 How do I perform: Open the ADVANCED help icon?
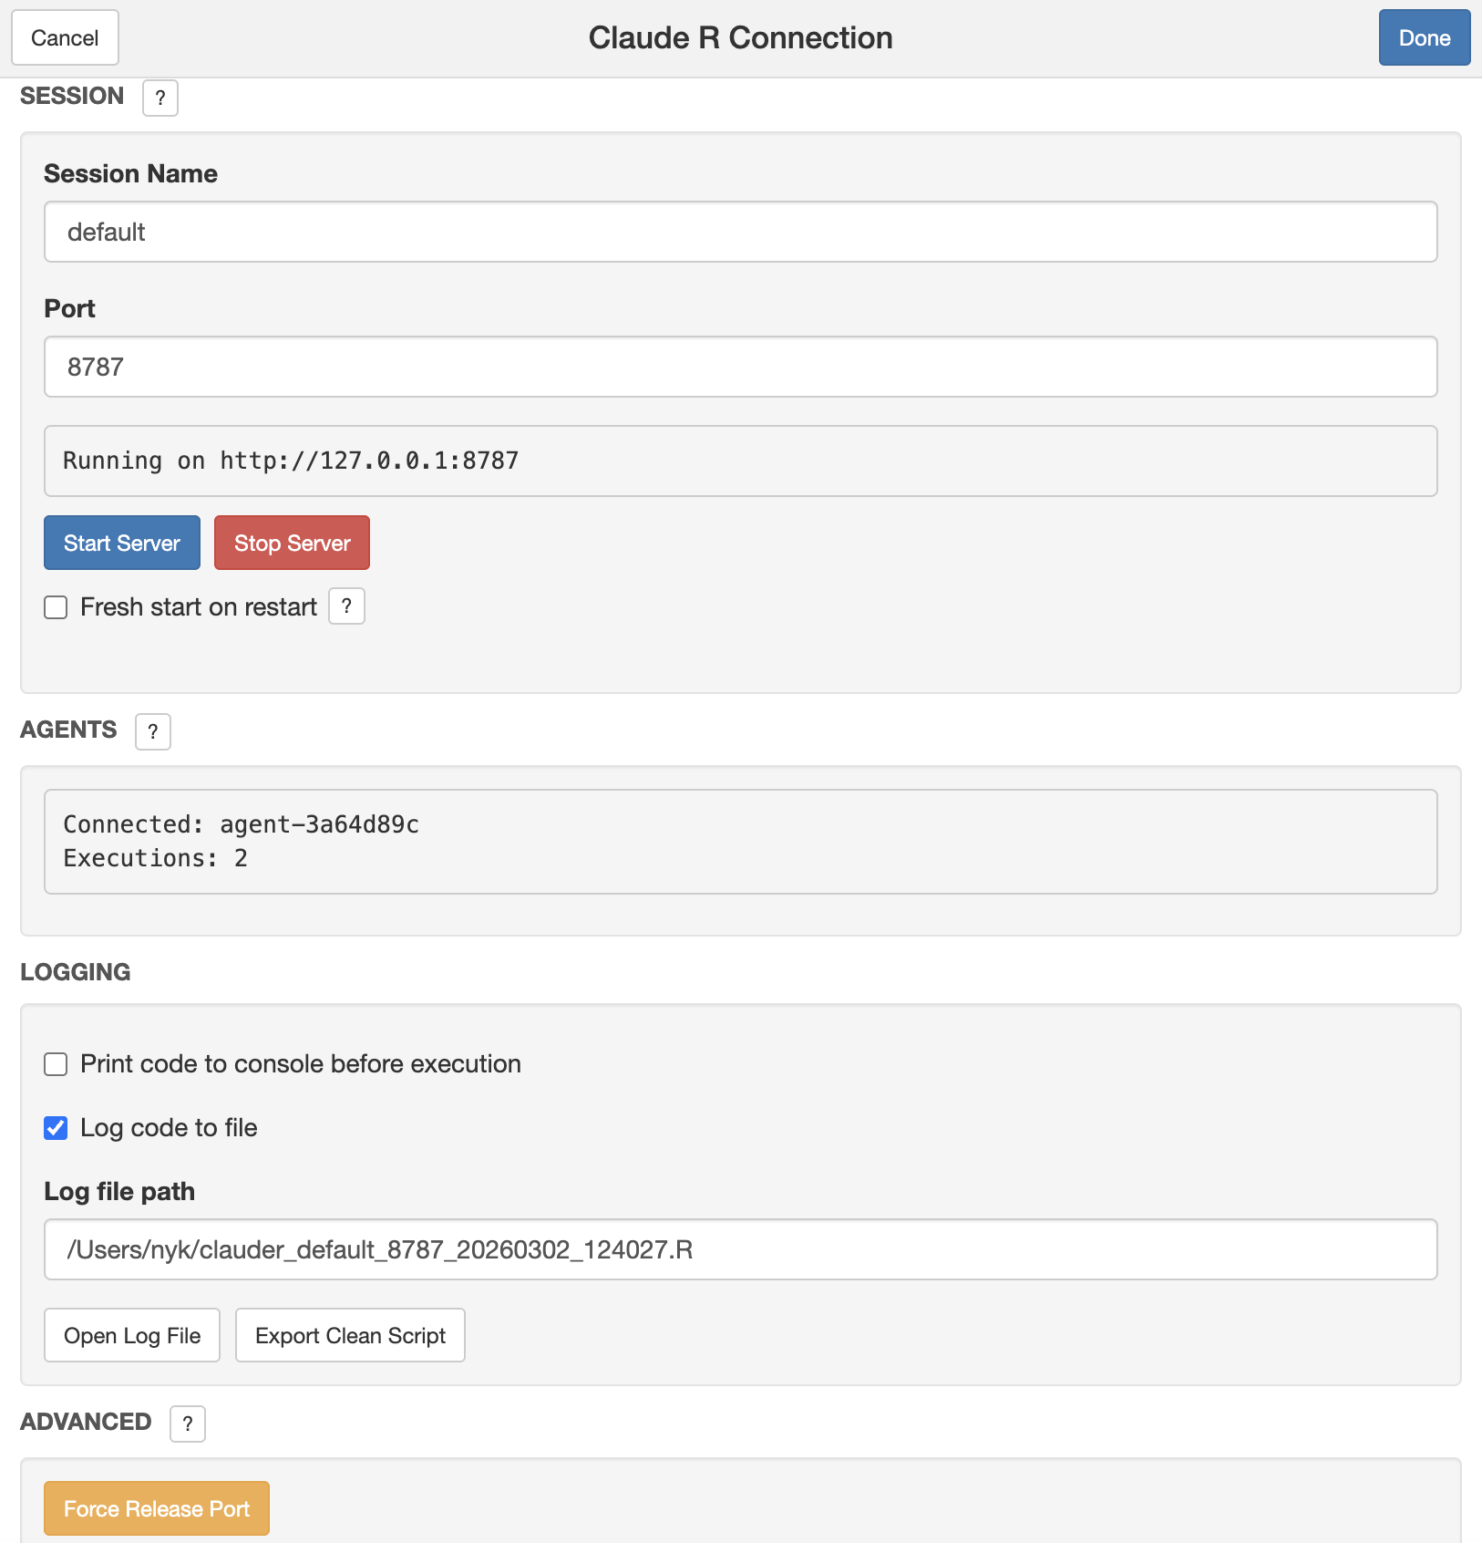pyautogui.click(x=187, y=1423)
